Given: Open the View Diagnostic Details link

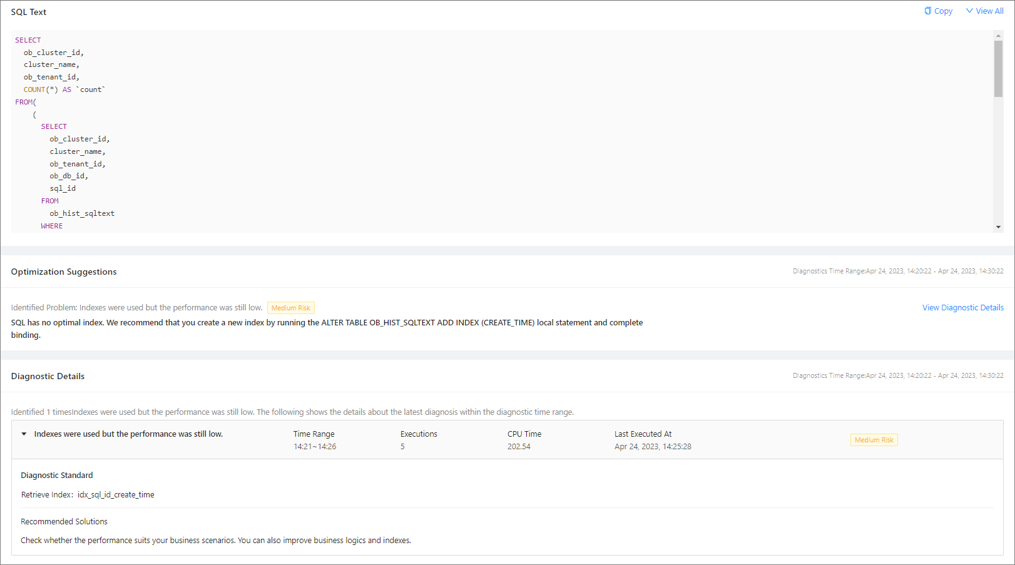Looking at the screenshot, I should 962,308.
